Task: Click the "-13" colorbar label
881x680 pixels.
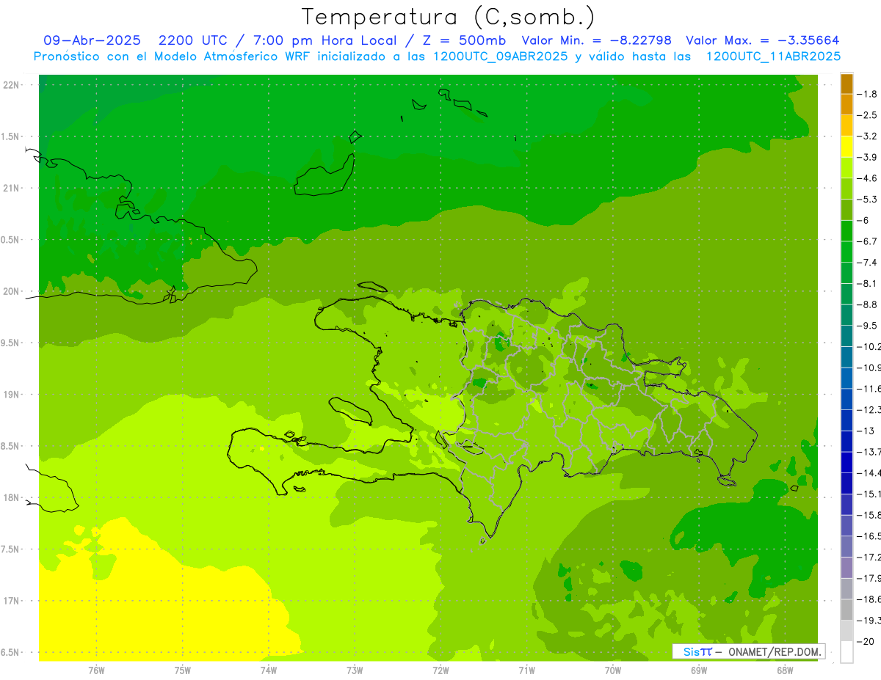Action: [x=866, y=431]
